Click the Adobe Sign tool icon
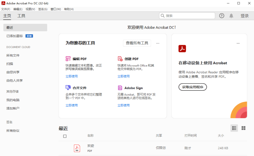Viewport: 254px width, 156px height. [x=120, y=88]
